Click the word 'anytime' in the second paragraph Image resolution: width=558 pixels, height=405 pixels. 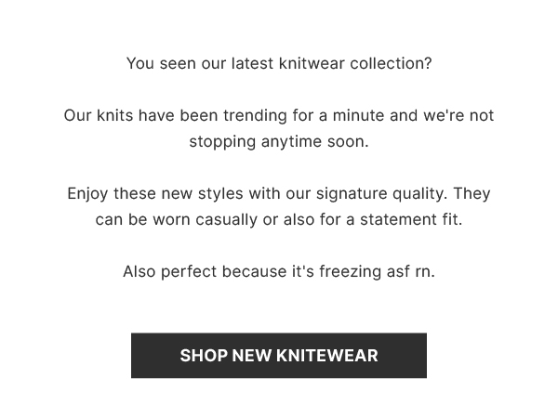tap(291, 142)
